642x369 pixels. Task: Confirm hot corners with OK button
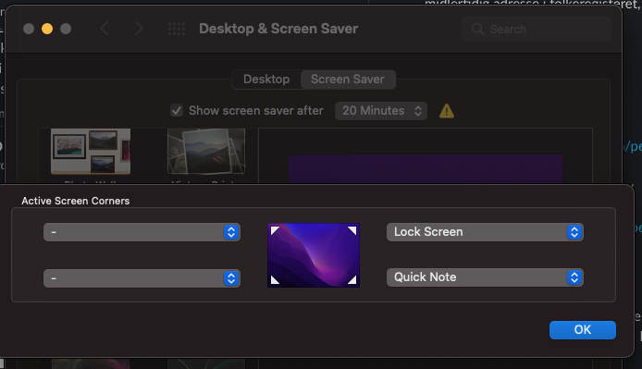pos(582,329)
